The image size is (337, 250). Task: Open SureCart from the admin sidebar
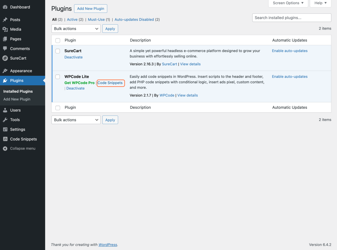(x=5, y=58)
